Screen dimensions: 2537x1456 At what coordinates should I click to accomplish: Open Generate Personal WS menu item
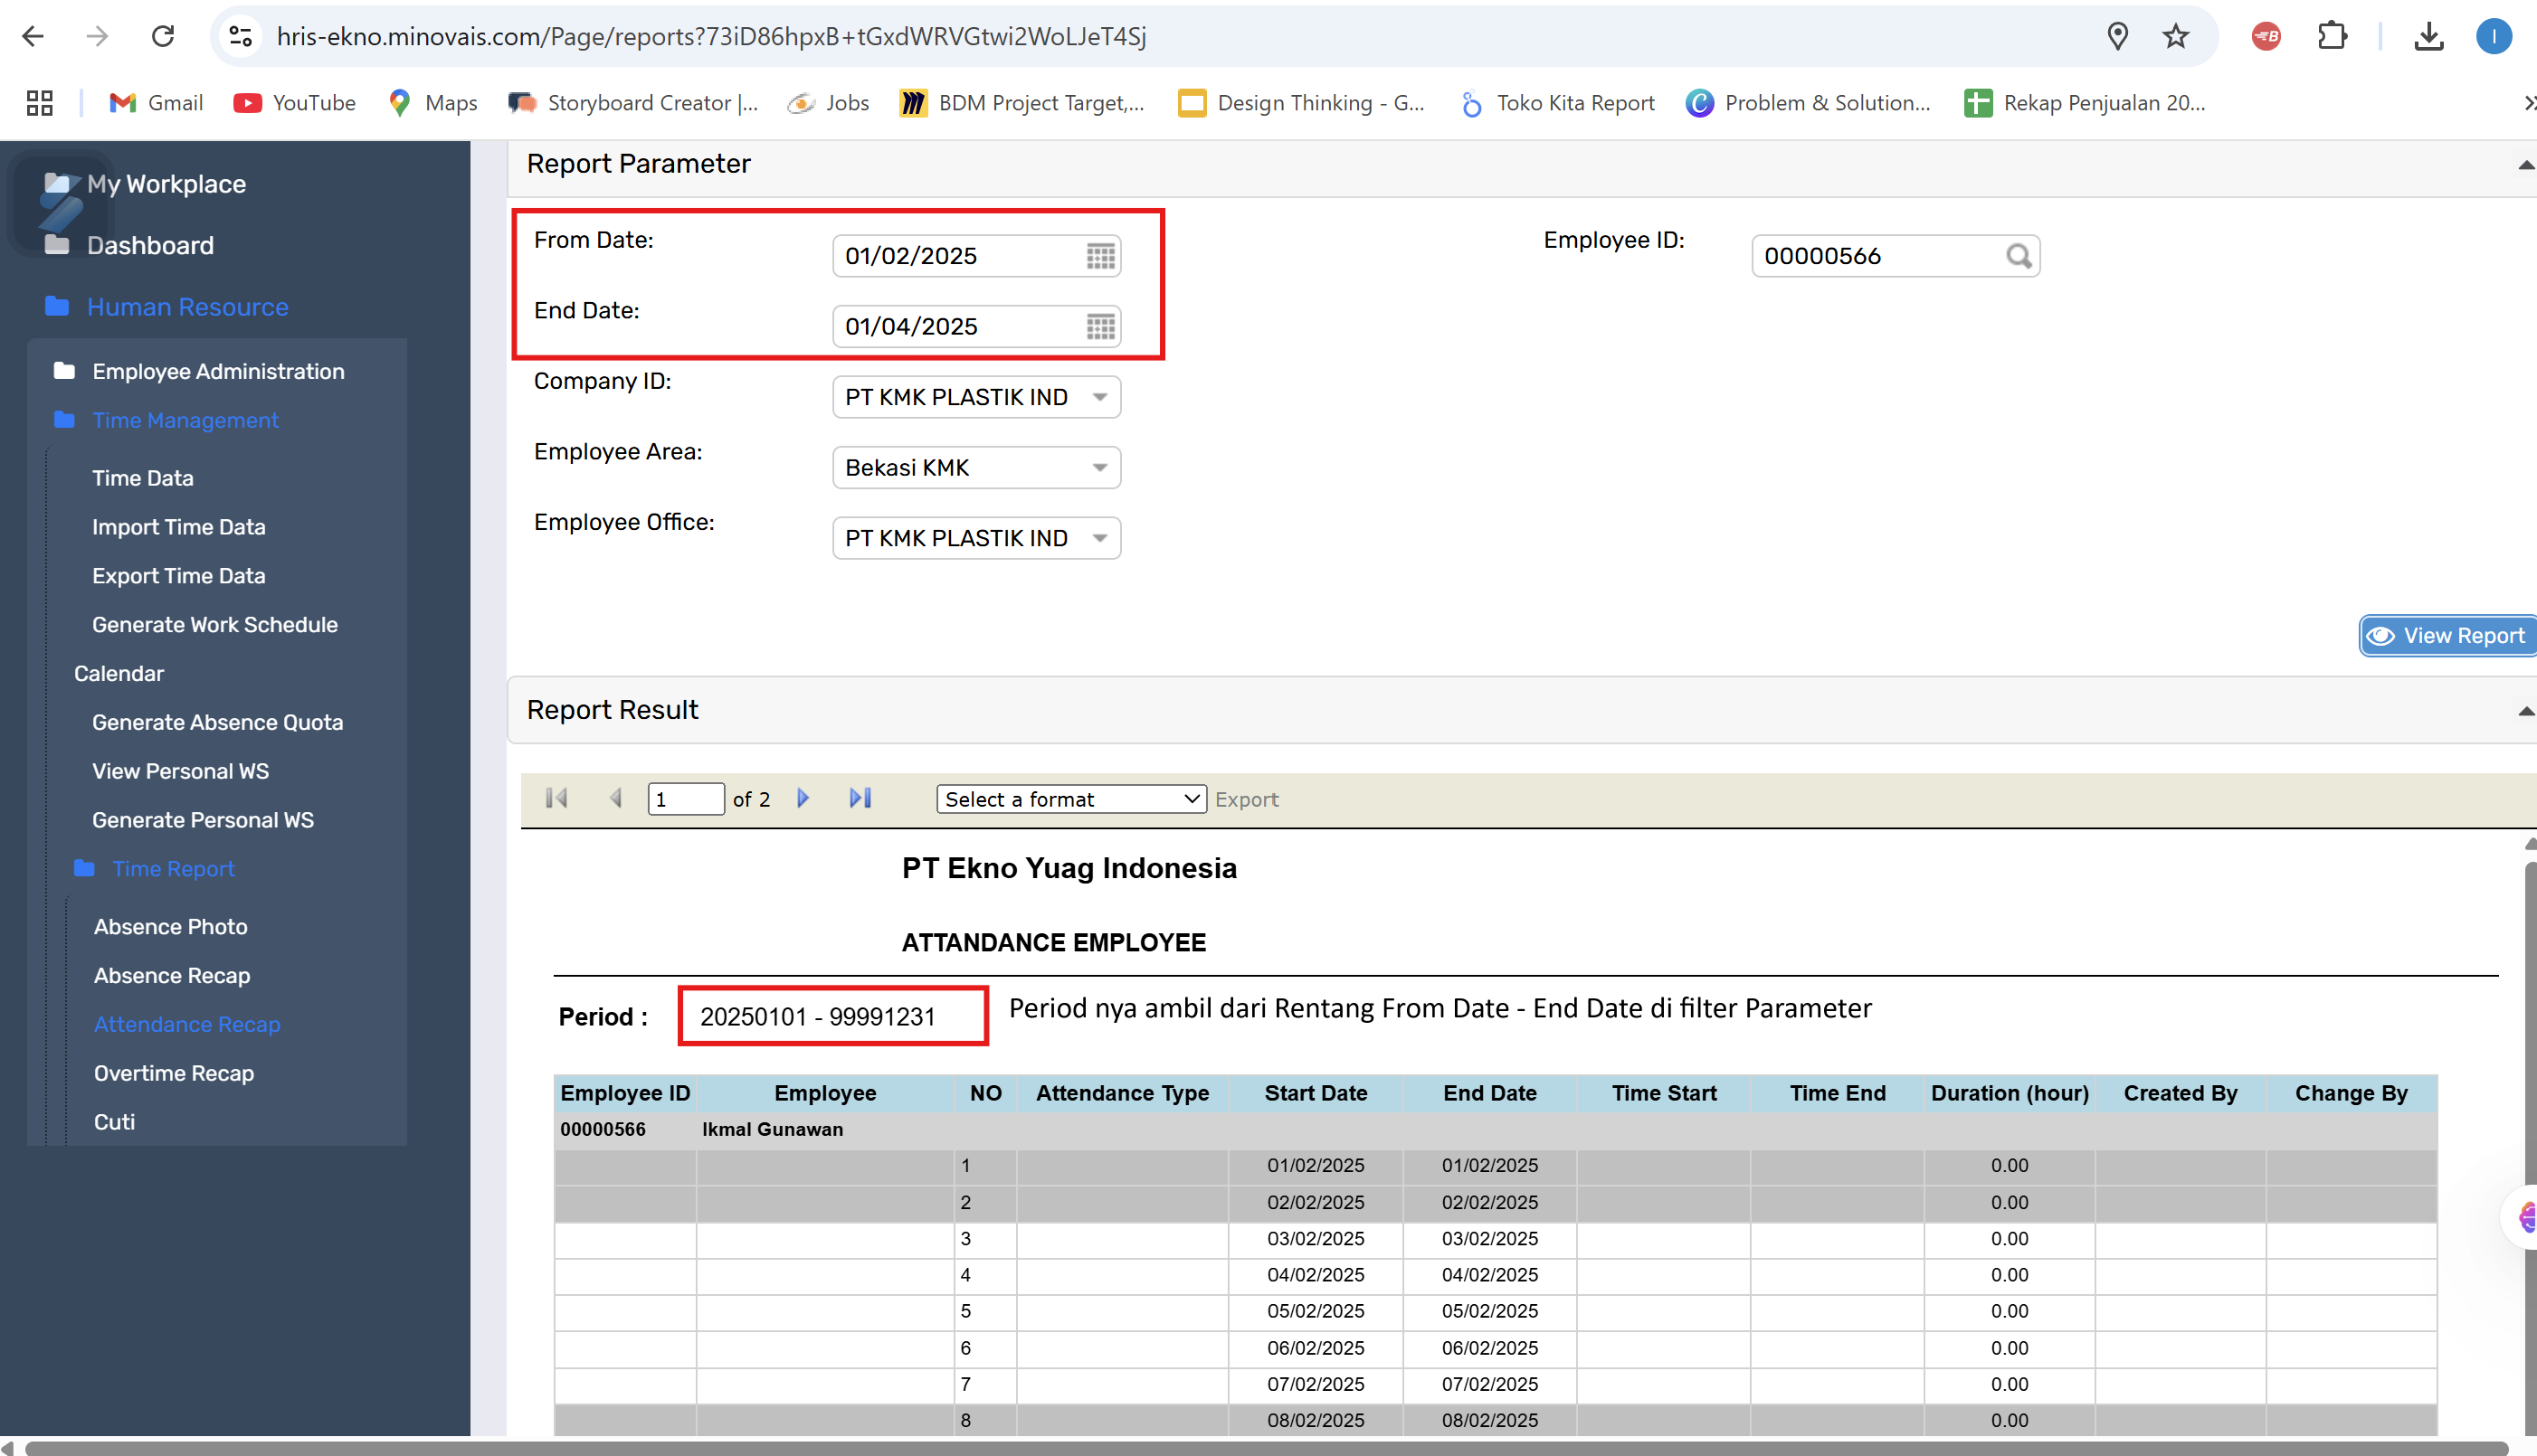click(x=203, y=820)
